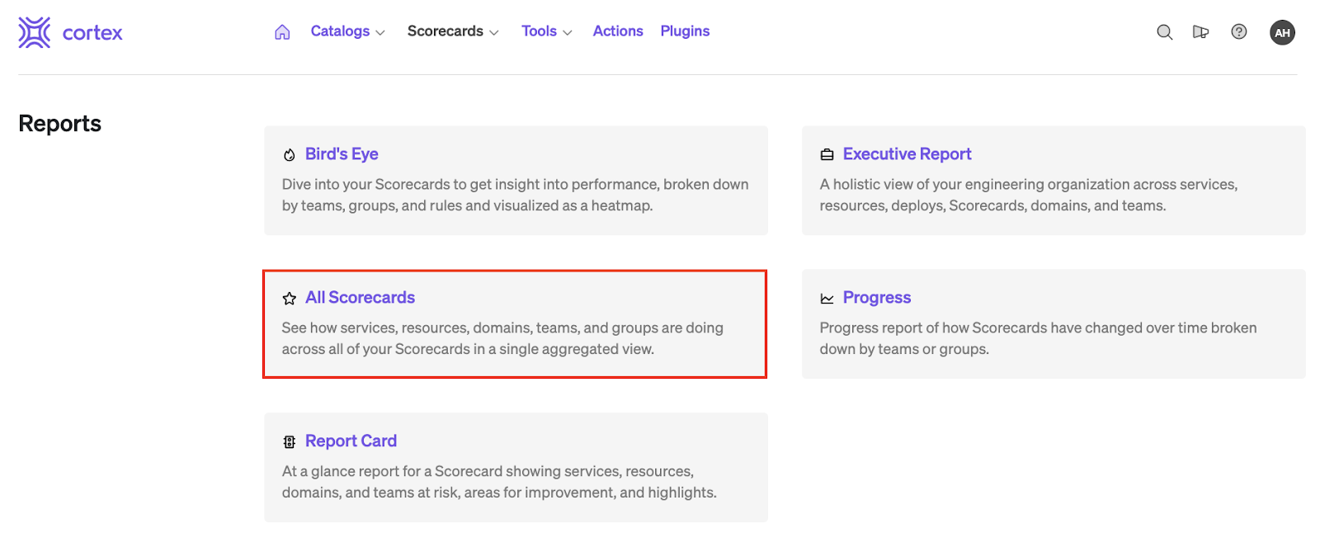
Task: Click the Progress chart icon
Action: click(x=827, y=299)
